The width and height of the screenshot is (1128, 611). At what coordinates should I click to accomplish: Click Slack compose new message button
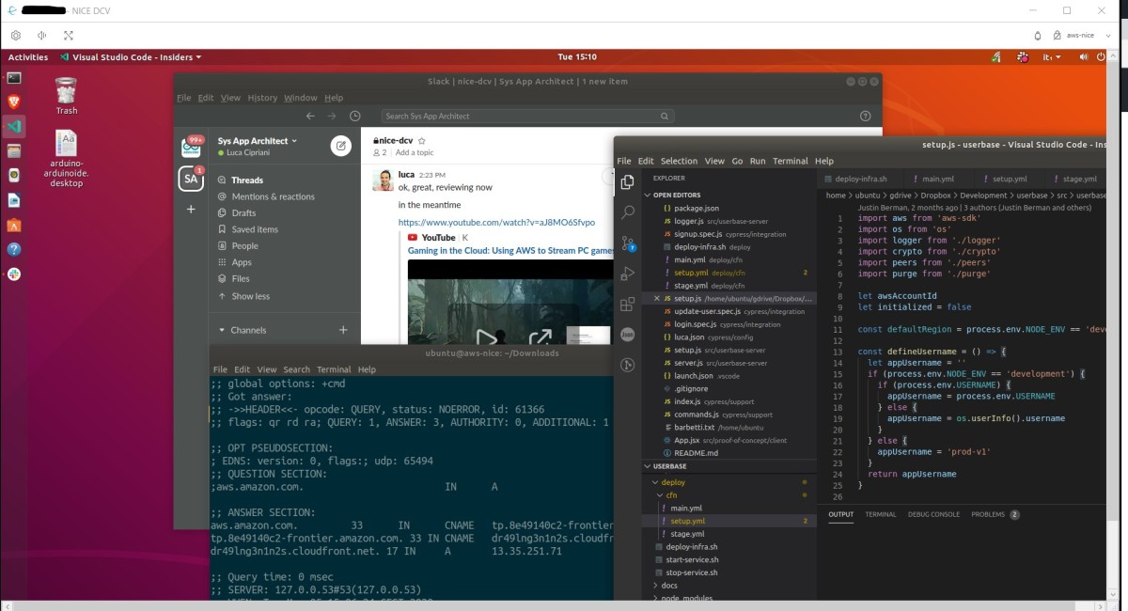coord(341,146)
